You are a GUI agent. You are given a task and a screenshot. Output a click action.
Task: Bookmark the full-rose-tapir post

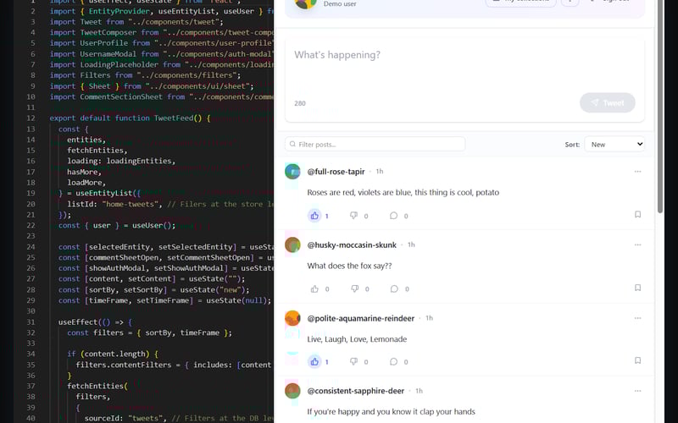(x=637, y=215)
